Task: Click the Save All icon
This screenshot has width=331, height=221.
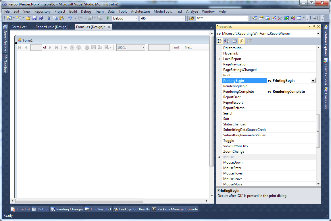Action: click(41, 18)
